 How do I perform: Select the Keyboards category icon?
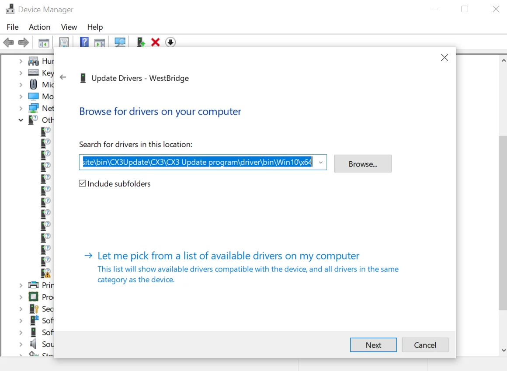pos(33,73)
